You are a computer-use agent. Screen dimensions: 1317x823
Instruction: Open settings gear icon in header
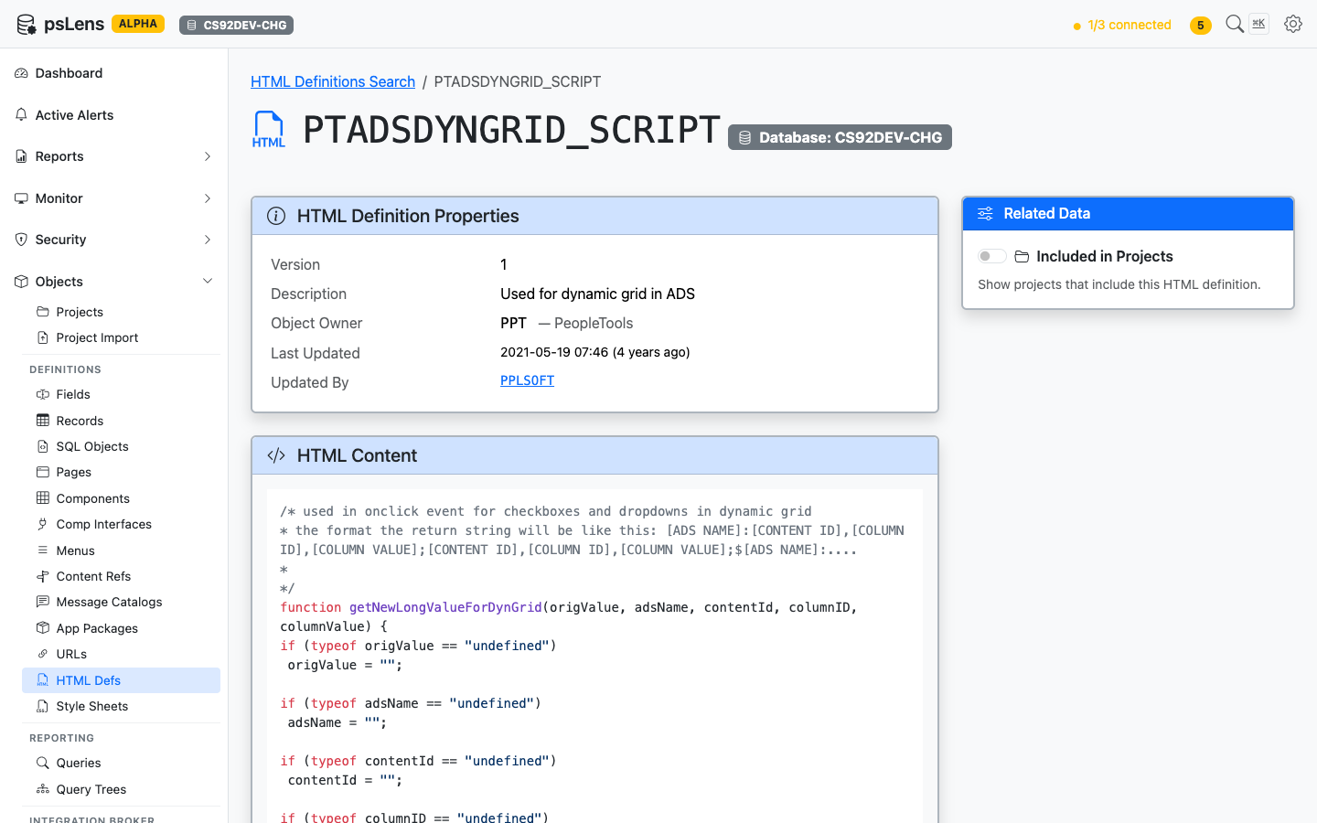tap(1292, 24)
